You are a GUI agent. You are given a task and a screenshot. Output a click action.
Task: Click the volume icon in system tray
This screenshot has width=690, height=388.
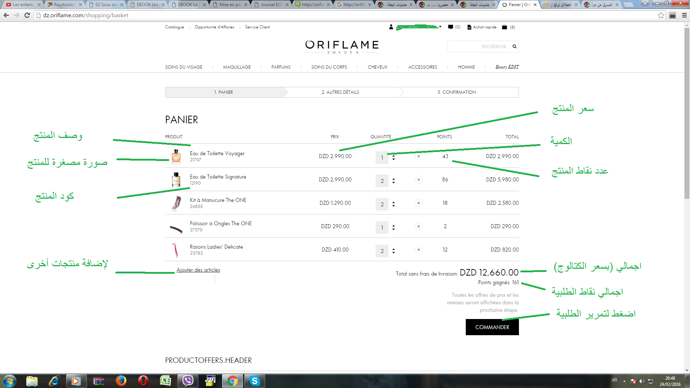(x=641, y=381)
